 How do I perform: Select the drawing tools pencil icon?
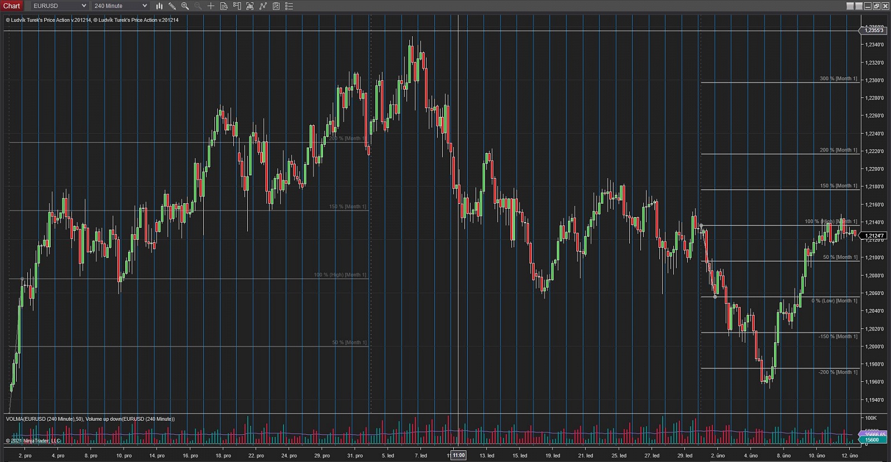point(172,6)
